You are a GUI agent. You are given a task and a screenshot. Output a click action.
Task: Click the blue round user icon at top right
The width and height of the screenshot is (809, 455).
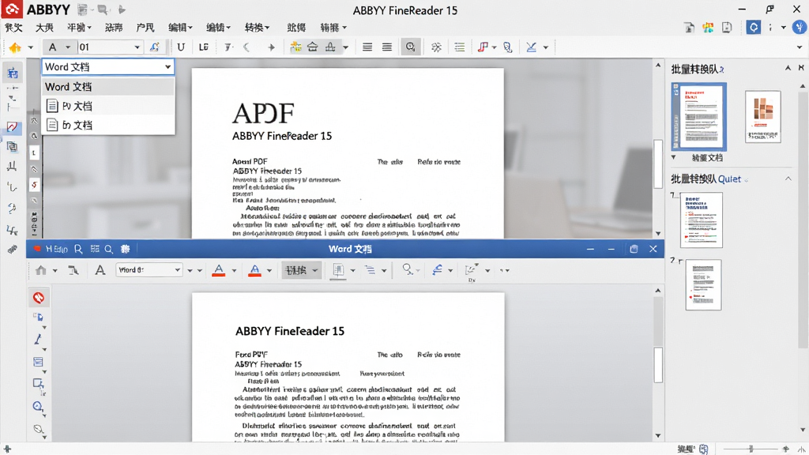pos(800,27)
